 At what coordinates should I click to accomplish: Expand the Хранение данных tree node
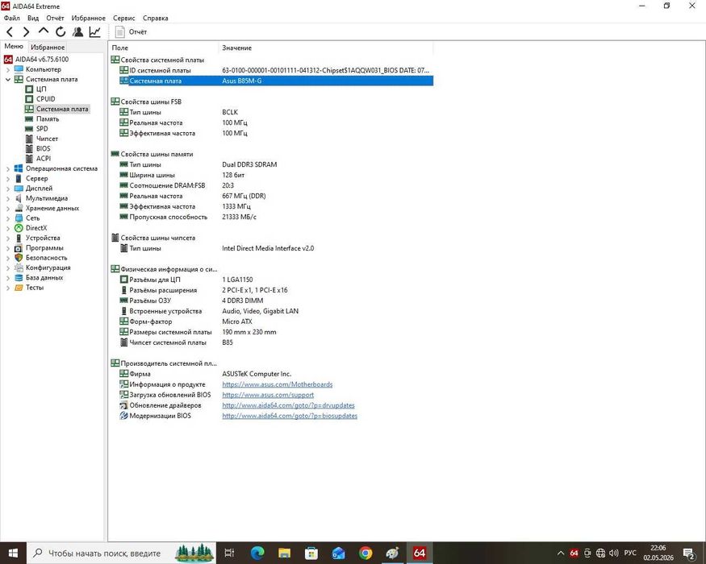(x=7, y=209)
